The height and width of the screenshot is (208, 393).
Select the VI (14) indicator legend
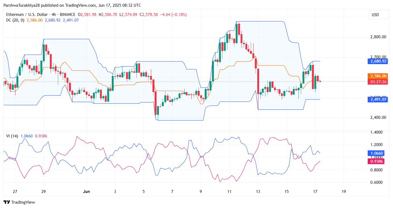point(12,136)
